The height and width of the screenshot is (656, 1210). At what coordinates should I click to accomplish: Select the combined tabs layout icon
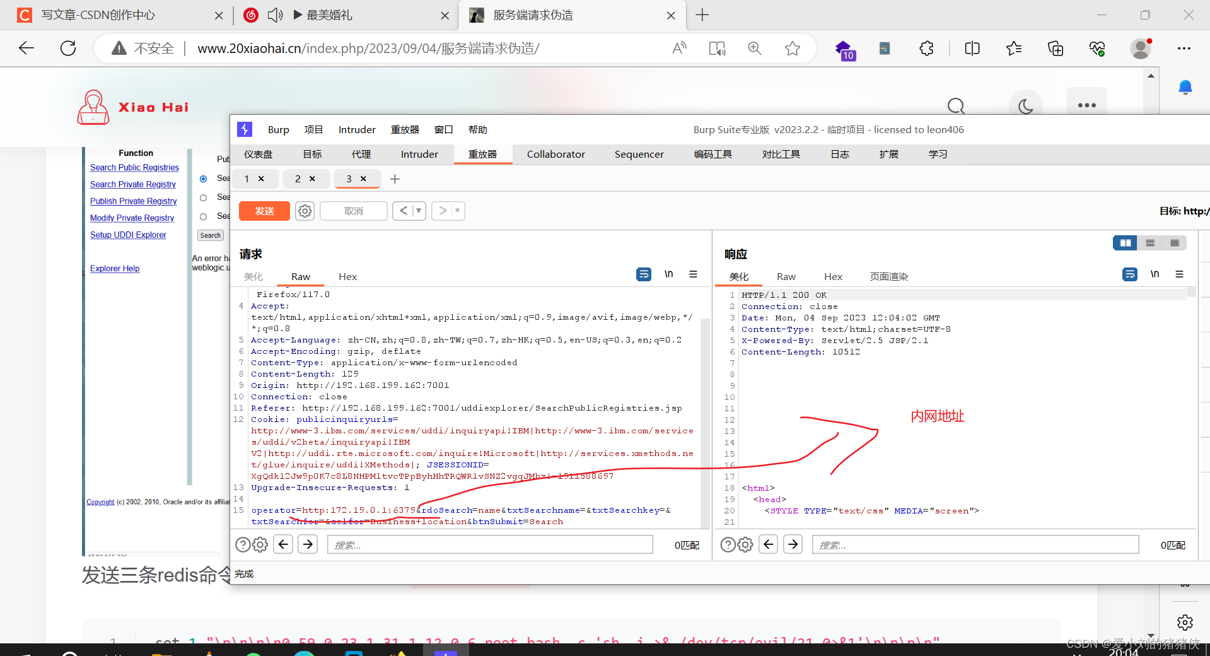pos(1175,243)
